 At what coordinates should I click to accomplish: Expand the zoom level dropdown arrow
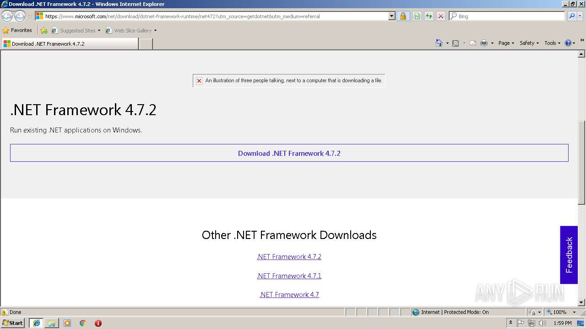574,313
